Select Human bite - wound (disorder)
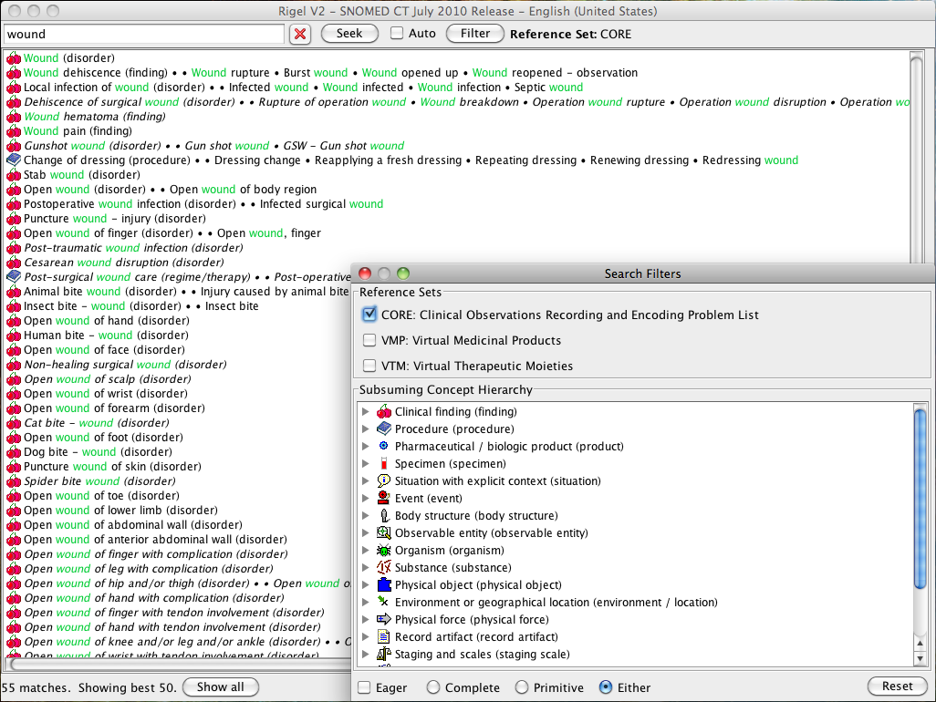This screenshot has width=936, height=702. click(106, 336)
